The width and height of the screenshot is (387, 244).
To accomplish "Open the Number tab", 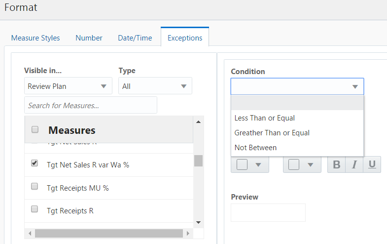I will pos(89,38).
